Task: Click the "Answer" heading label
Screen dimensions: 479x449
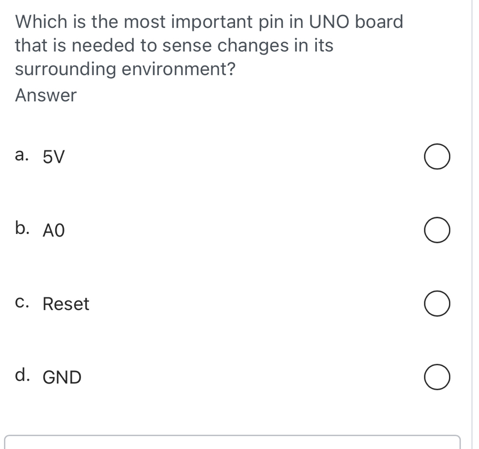Action: (46, 95)
